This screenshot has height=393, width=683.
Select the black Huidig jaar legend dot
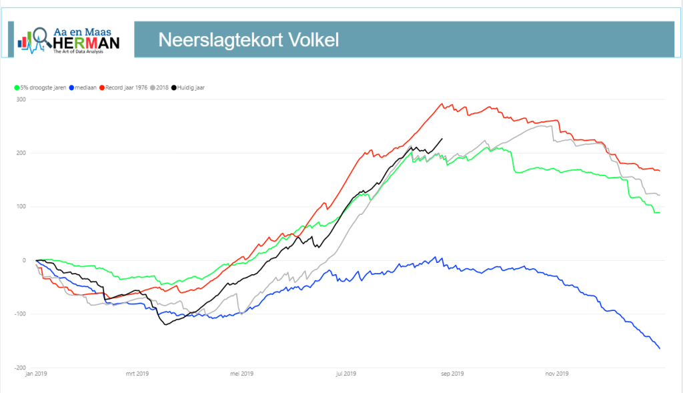click(x=174, y=87)
